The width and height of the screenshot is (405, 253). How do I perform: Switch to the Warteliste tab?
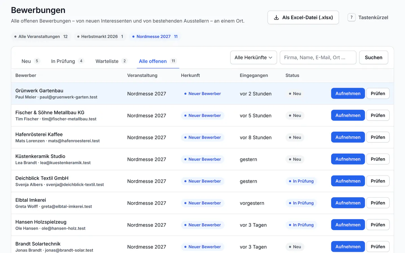point(111,61)
